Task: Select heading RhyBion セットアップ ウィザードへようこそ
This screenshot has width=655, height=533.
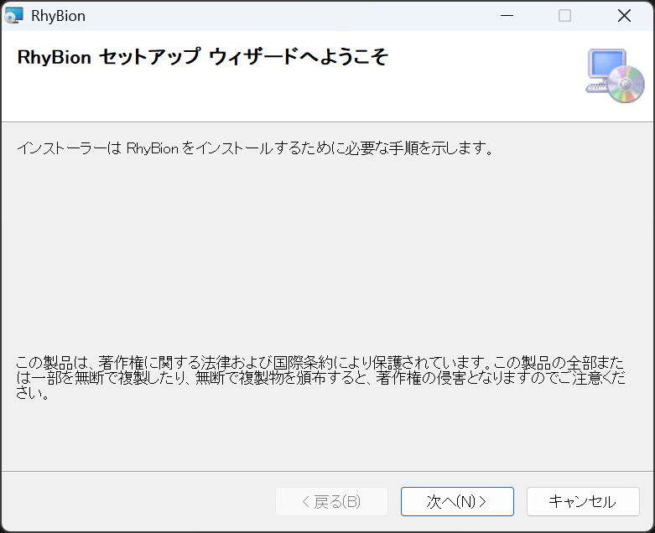Action: point(203,57)
